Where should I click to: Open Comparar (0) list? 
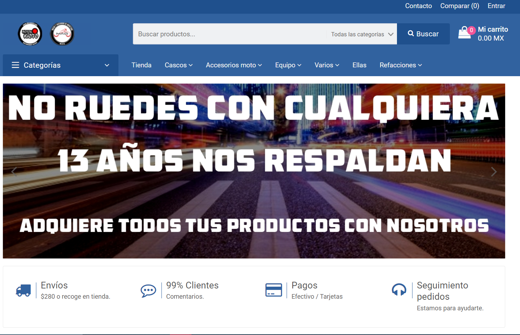[x=460, y=6]
